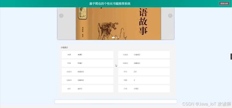Click the 小说名2 heading title

pyautogui.click(x=64, y=48)
